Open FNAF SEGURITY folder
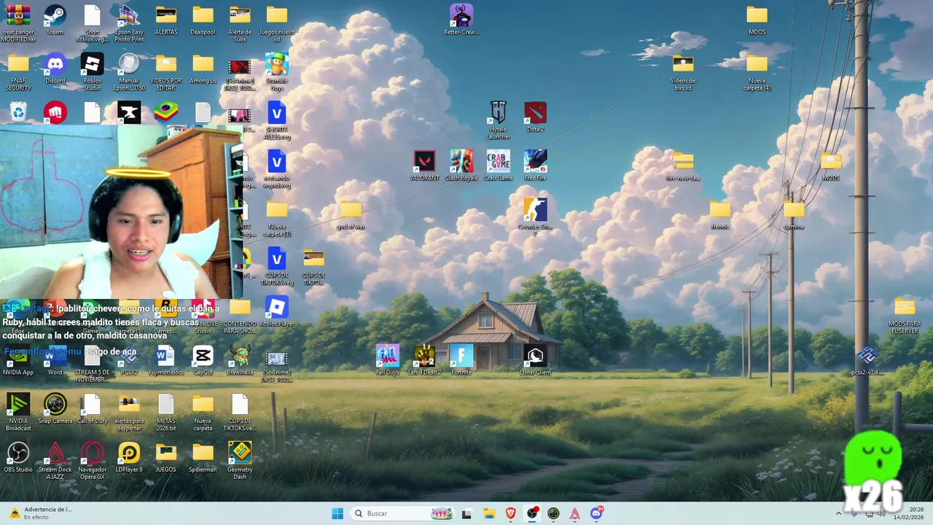 click(18, 71)
